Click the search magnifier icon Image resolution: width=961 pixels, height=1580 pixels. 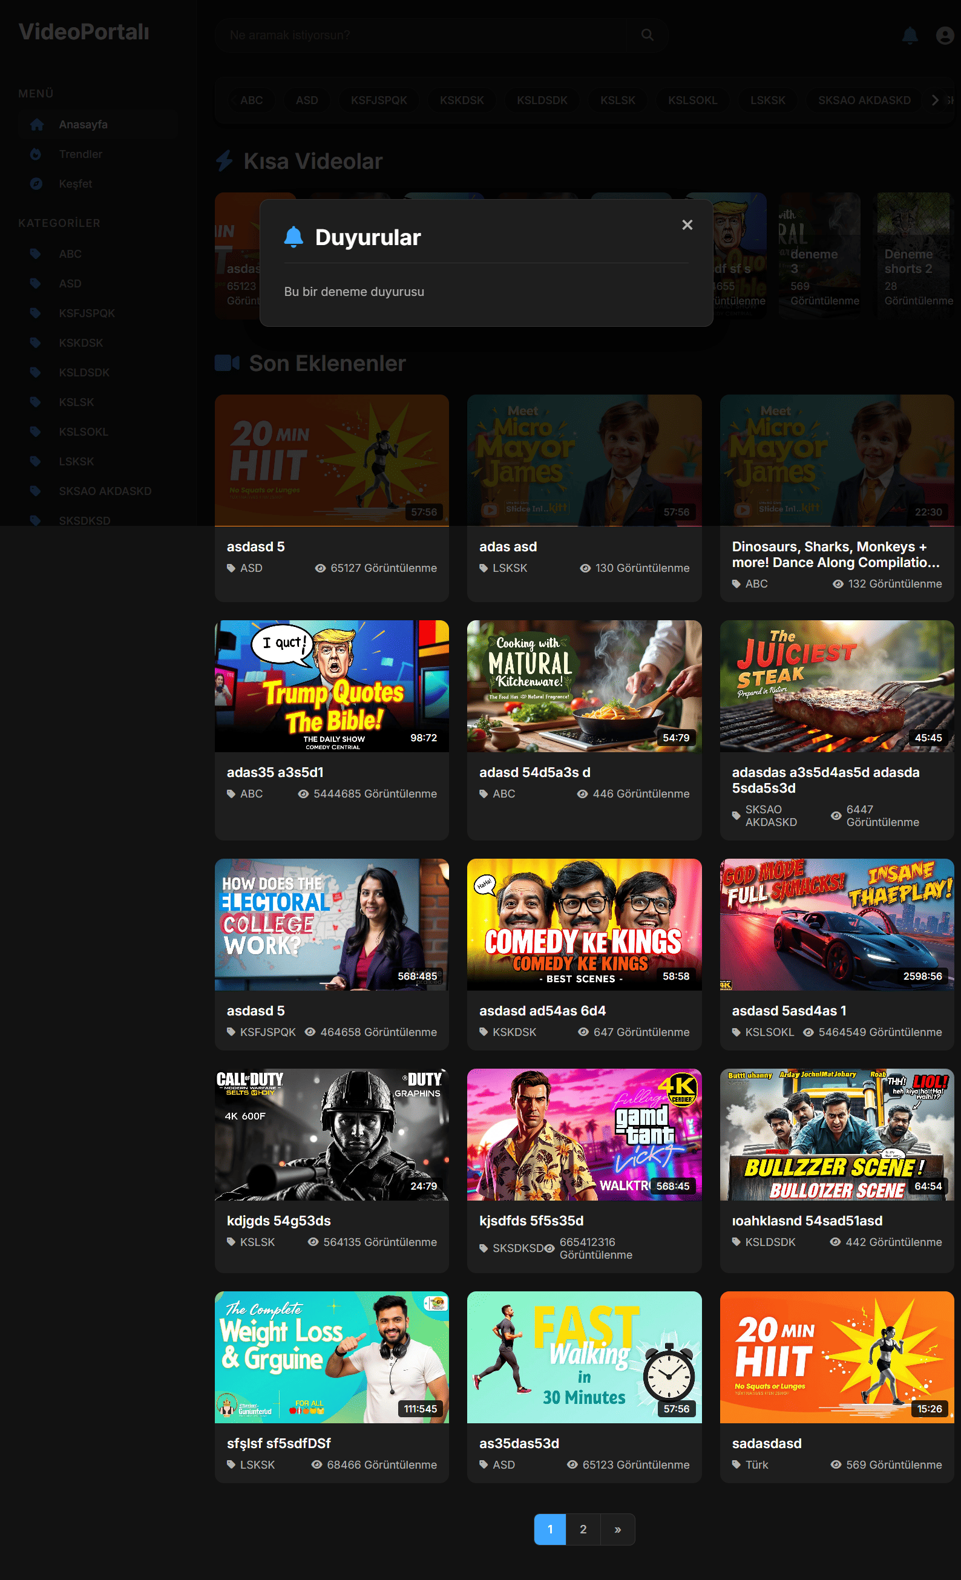(648, 35)
